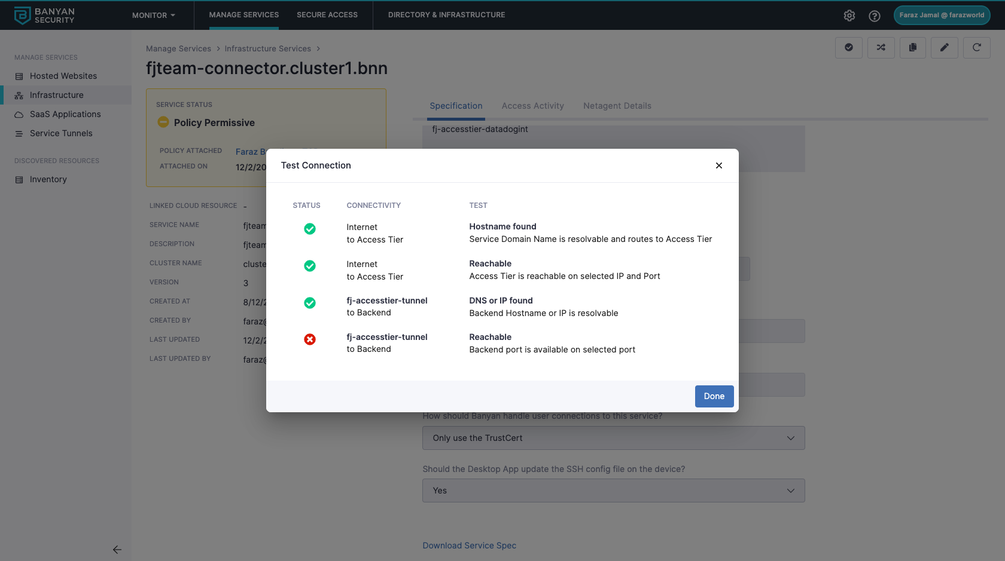Open the SSH config 'Yes' dropdown
The image size is (1005, 561).
613,491
